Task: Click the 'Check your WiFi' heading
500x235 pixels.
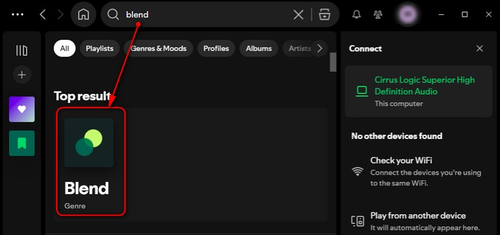Action: pyautogui.click(x=401, y=160)
